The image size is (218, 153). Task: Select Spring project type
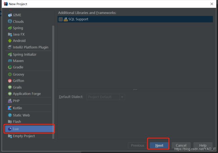point(29,28)
